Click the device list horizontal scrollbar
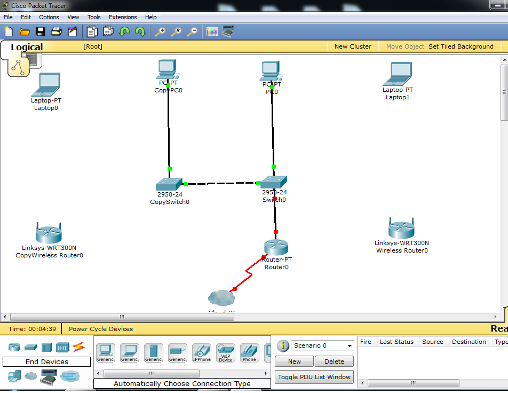This screenshot has height=393, width=508. click(x=152, y=374)
